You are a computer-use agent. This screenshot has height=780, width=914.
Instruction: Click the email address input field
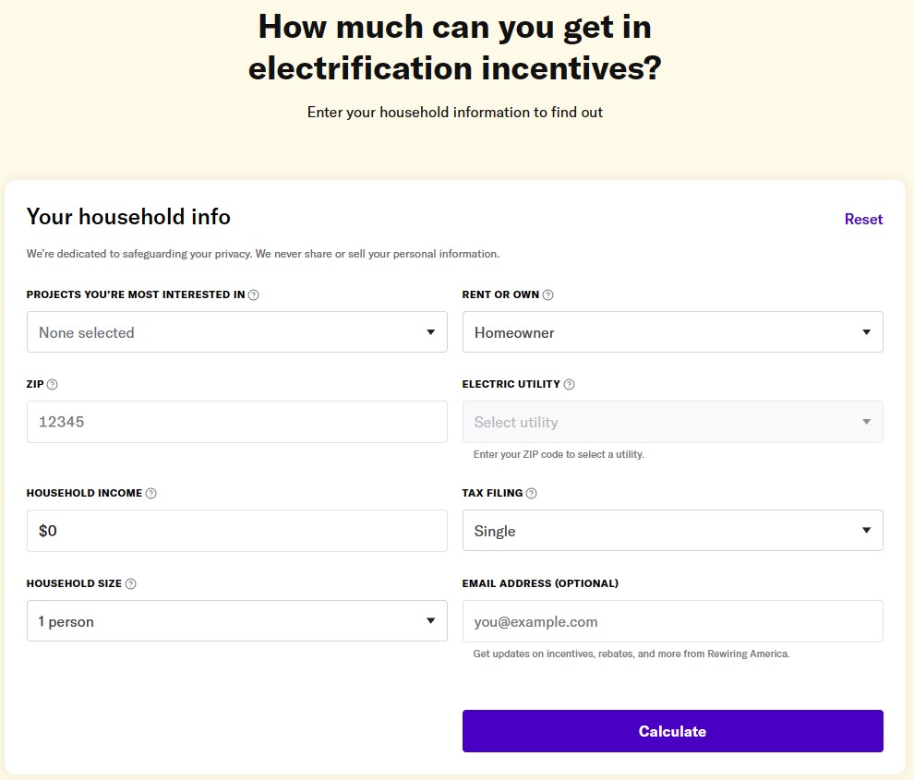point(673,621)
